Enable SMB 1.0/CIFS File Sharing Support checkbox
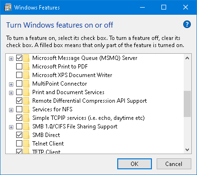 [19, 126]
